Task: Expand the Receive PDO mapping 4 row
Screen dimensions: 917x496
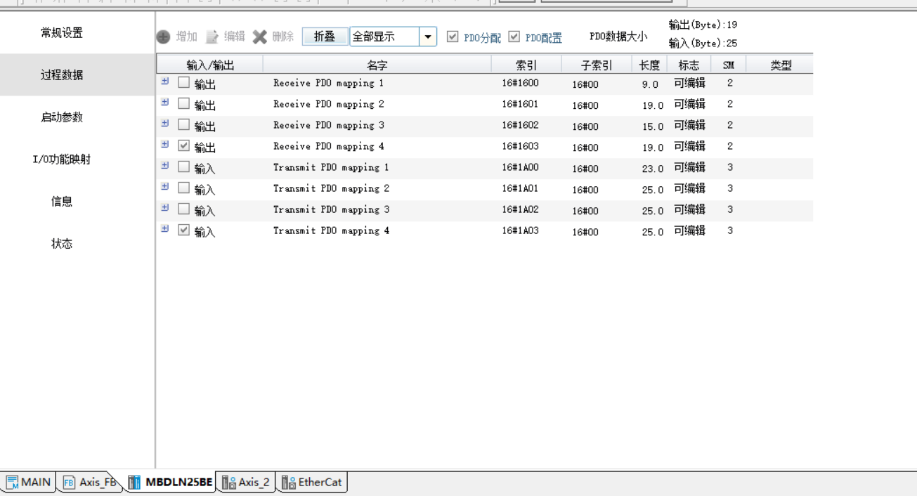Action: [165, 145]
